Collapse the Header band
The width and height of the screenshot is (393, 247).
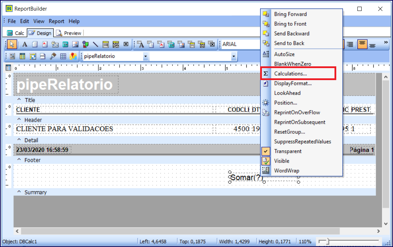pos(19,120)
